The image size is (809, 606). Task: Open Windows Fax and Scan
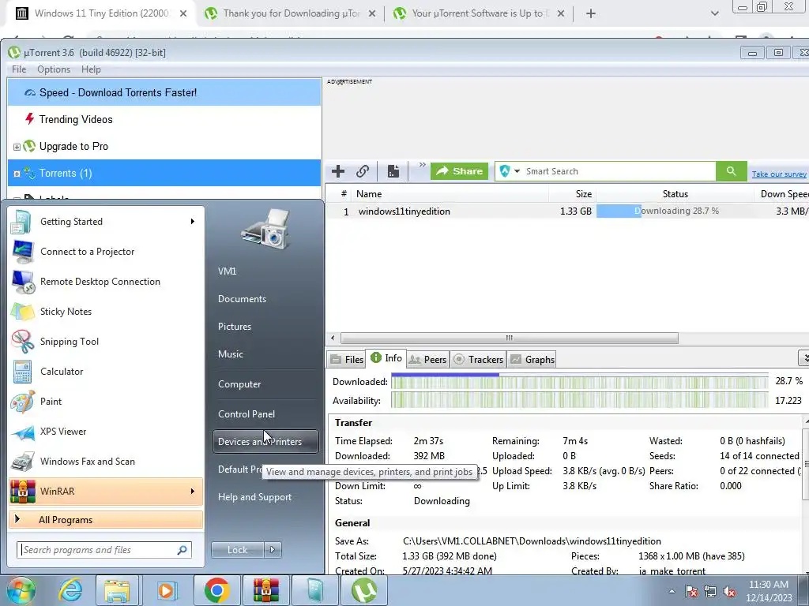pos(106,461)
